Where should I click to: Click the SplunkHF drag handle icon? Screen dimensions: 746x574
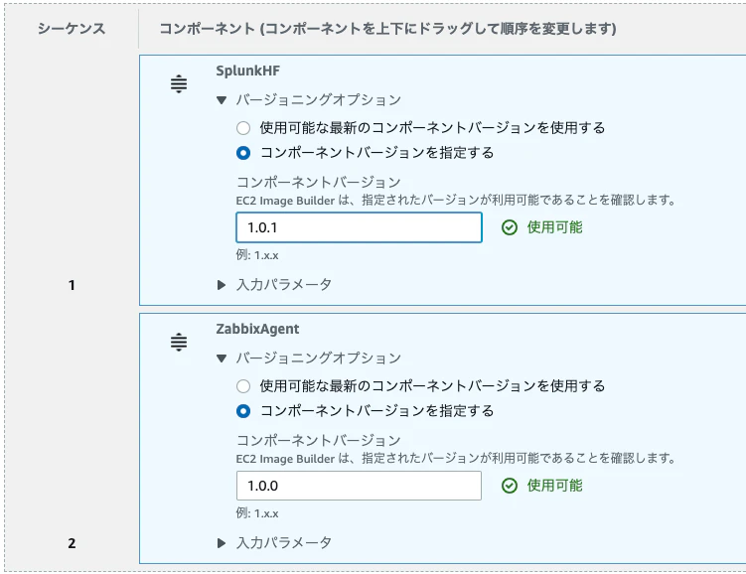point(179,84)
